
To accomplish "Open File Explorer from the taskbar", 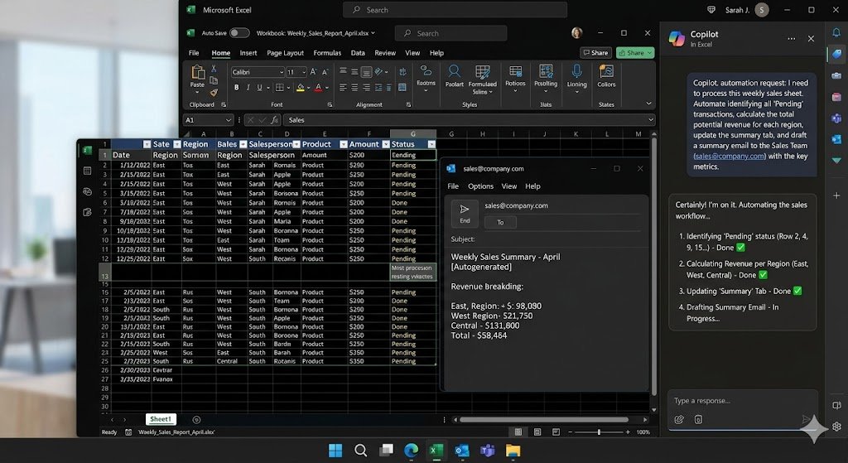I will pyautogui.click(x=513, y=451).
